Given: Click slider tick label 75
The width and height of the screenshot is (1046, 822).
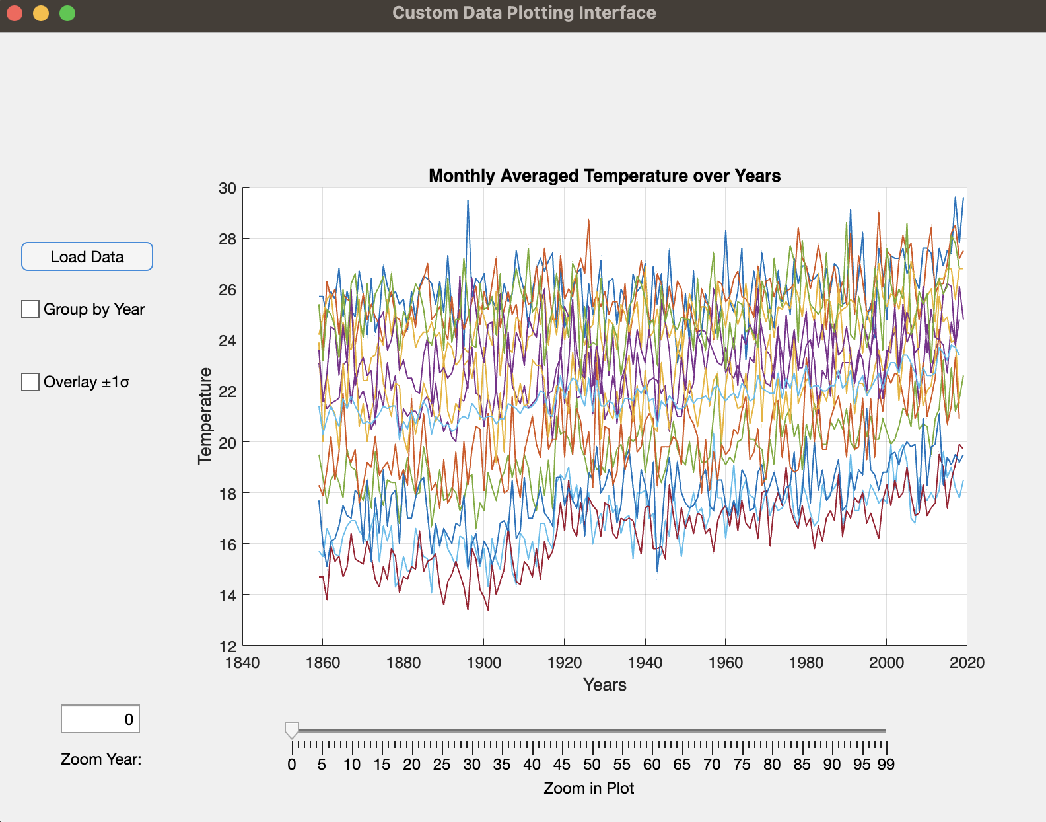Looking at the screenshot, I should tap(742, 765).
